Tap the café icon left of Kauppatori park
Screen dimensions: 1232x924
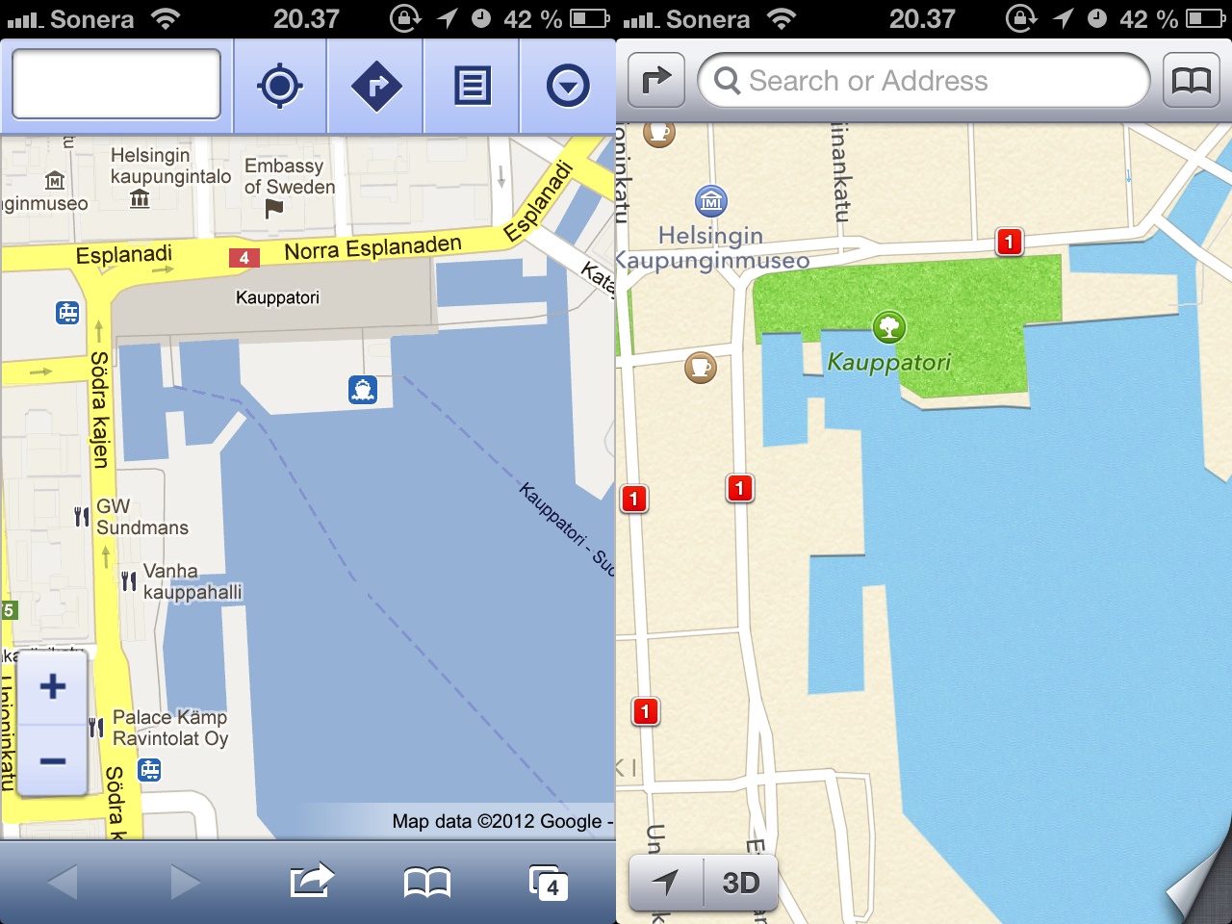(701, 367)
